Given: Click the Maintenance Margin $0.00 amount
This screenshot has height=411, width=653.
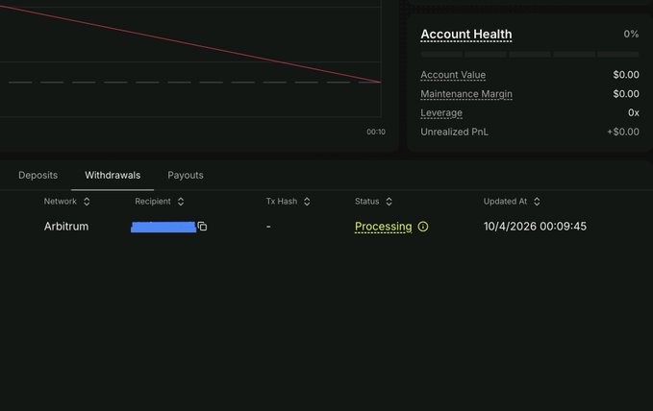Looking at the screenshot, I should [626, 94].
